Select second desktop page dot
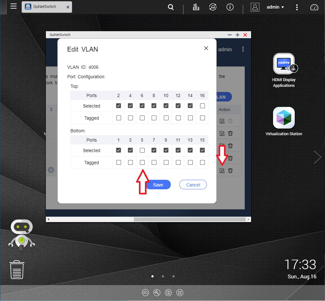Screen dimensions: 325x301 pyautogui.click(x=163, y=276)
